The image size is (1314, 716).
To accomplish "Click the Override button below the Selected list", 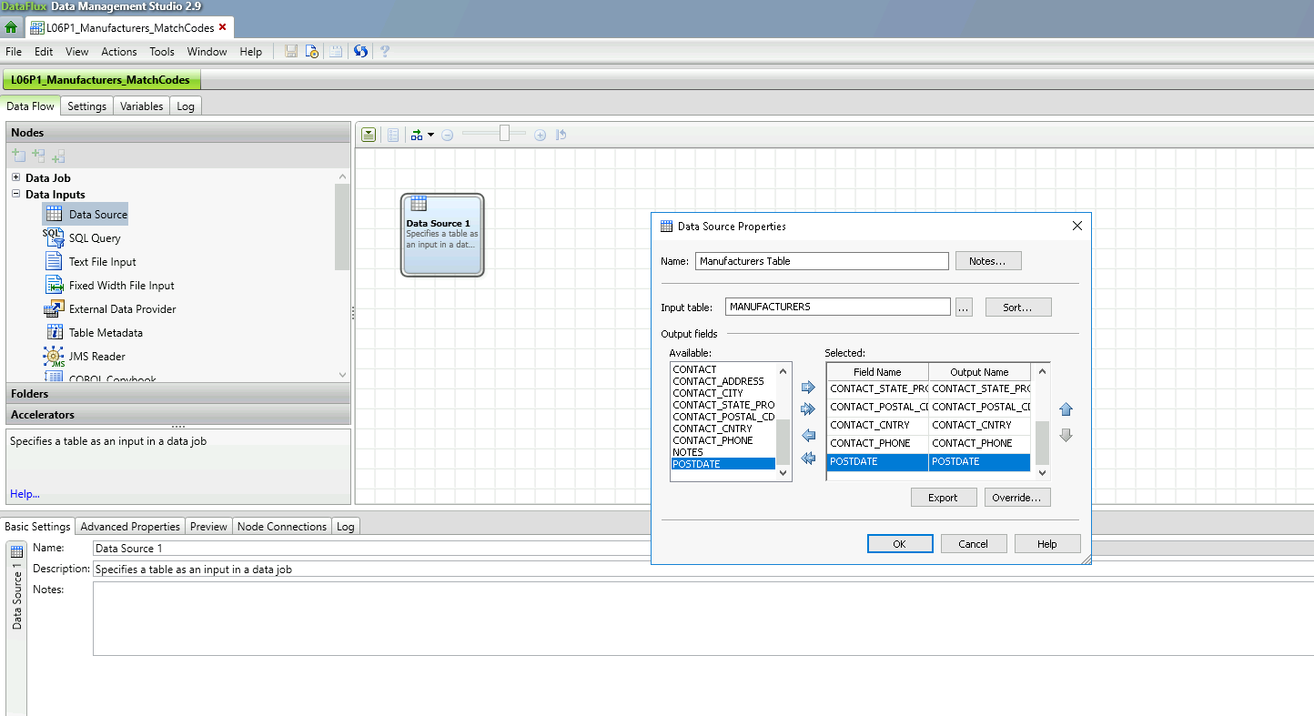I will click(1017, 497).
